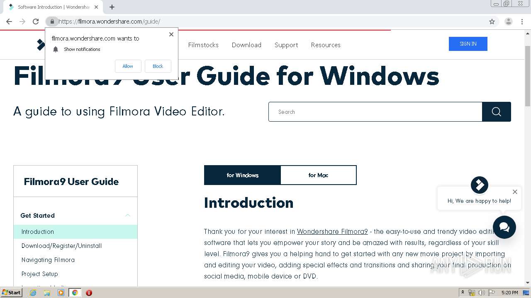The height and width of the screenshot is (298, 531).
Task: Click the scrollbar up arrow
Action: pos(528,33)
